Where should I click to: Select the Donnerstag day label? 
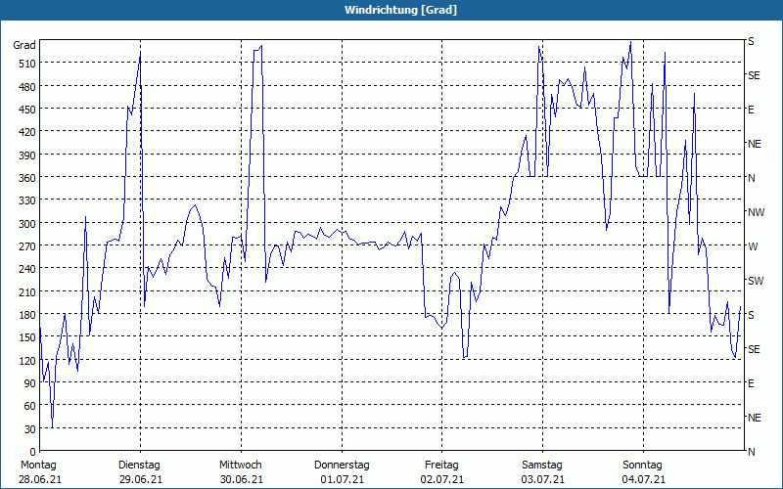point(342,466)
